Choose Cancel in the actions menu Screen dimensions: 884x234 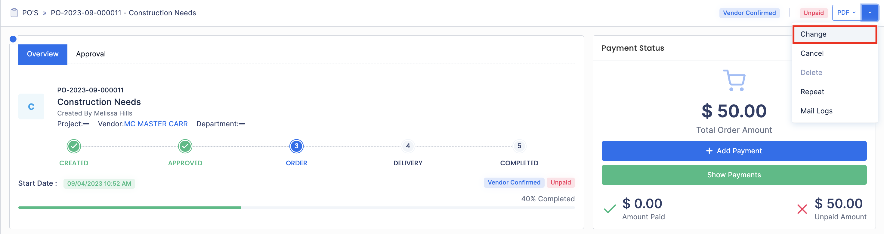coord(812,53)
